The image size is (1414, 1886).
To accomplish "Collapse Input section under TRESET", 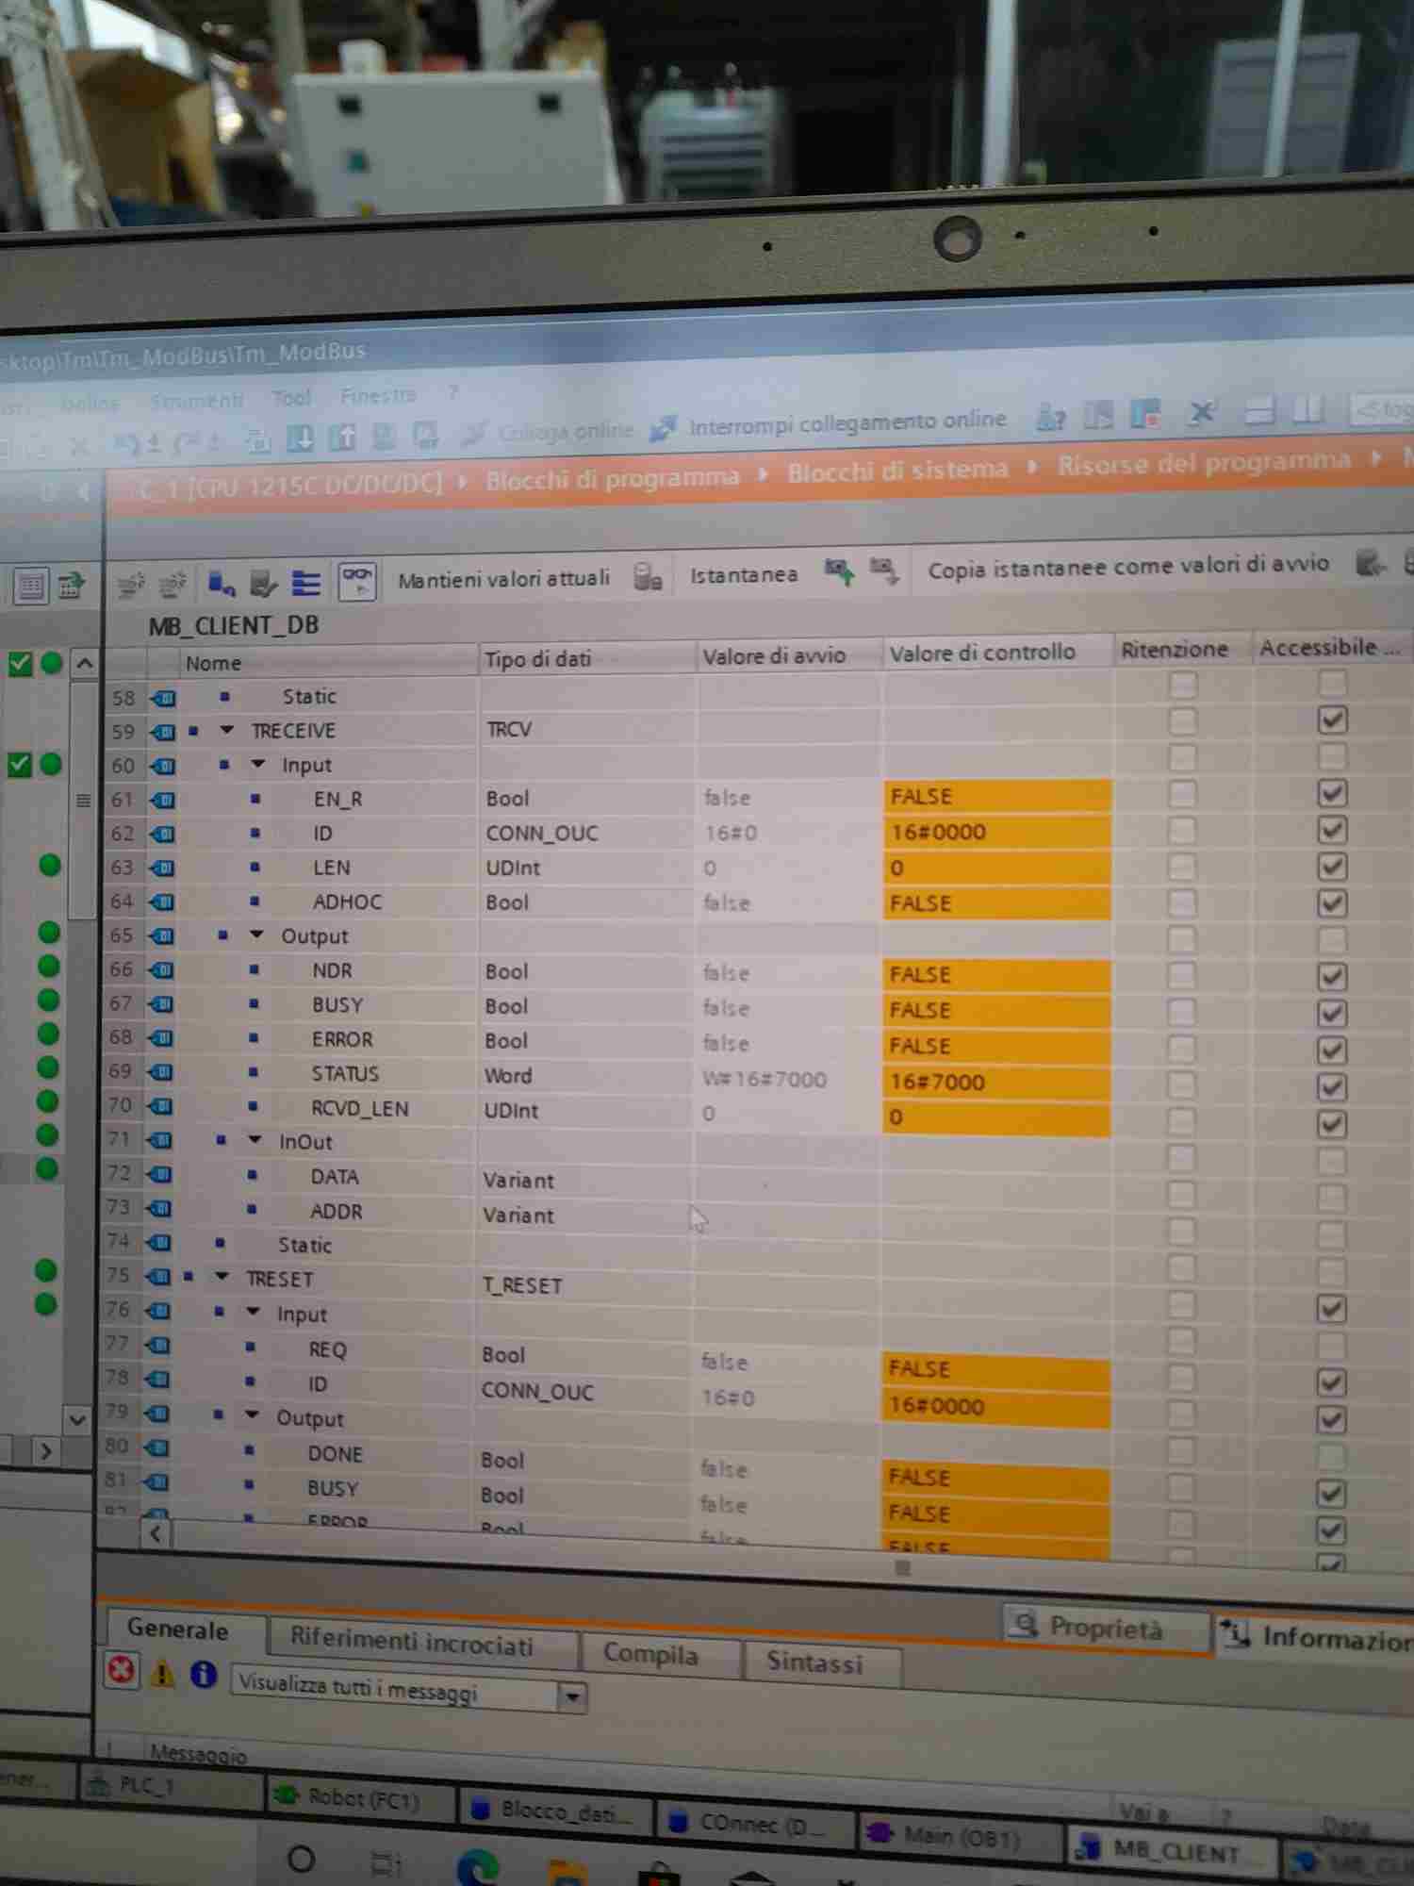I will 253,1312.
